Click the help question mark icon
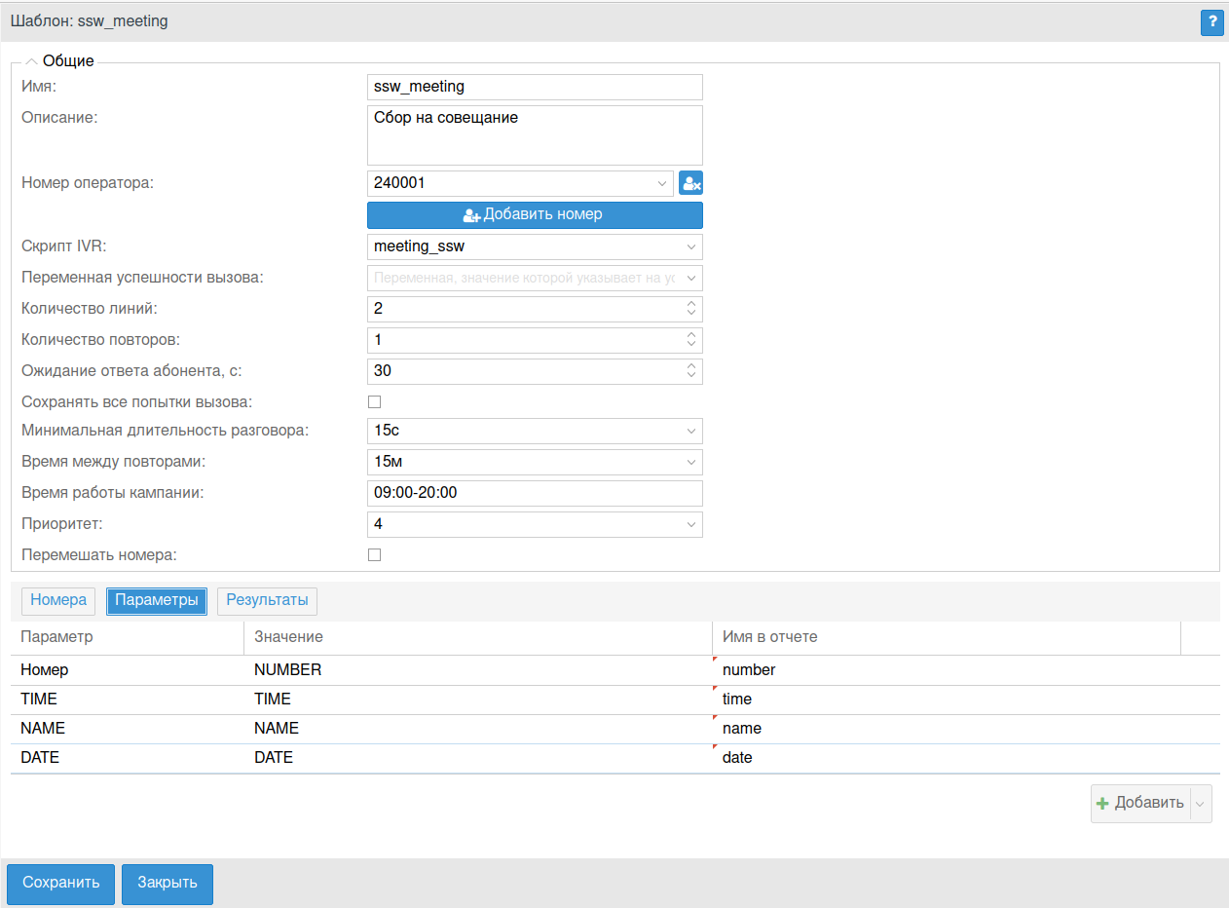Image resolution: width=1229 pixels, height=908 pixels. 1211,22
